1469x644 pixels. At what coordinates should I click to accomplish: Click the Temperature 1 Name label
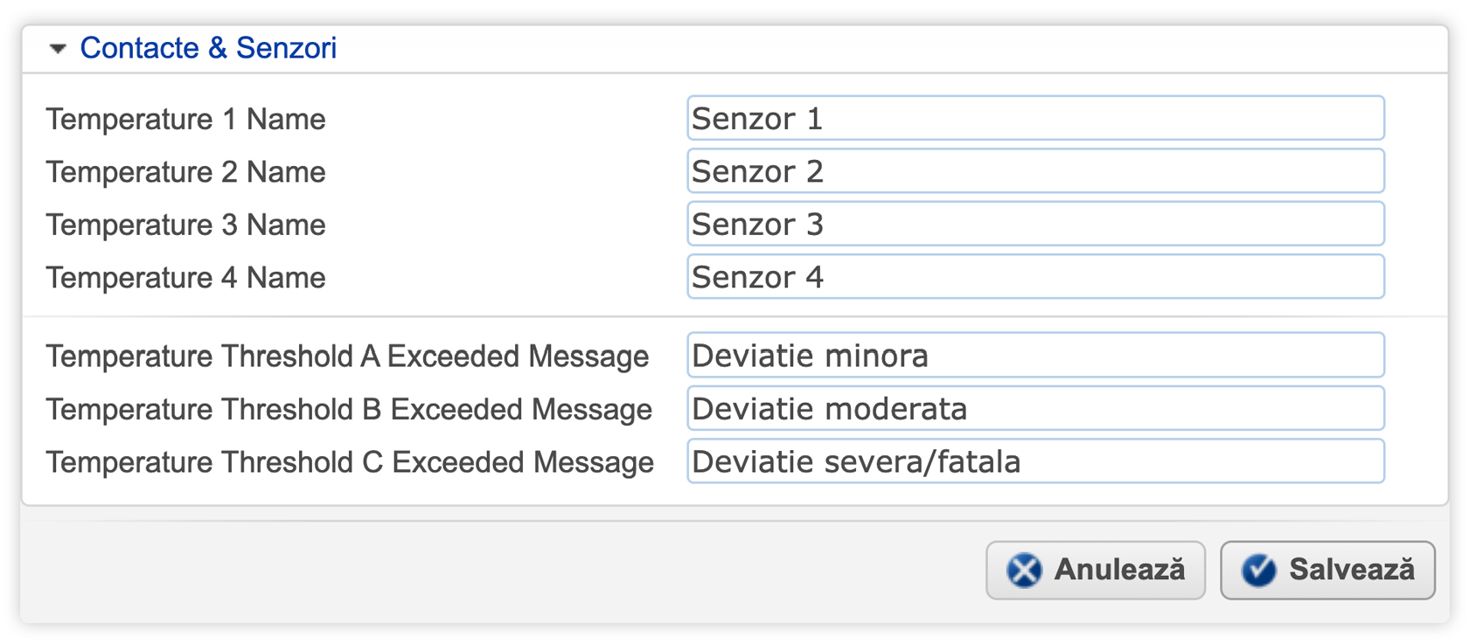point(186,119)
